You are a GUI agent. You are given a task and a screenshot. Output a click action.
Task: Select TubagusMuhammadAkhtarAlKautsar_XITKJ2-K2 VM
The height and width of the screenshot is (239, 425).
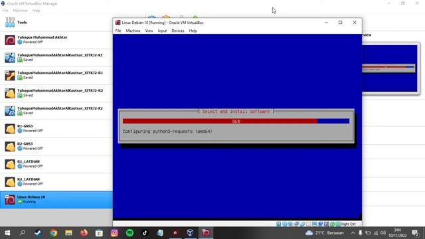[x=56, y=111]
